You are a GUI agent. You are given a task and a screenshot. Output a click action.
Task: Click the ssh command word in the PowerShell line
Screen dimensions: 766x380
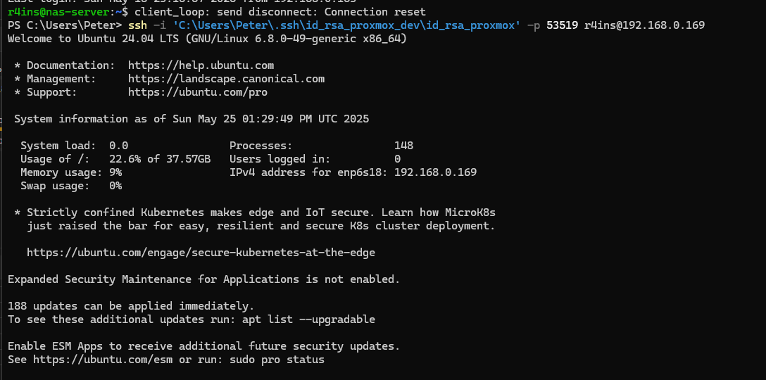[x=137, y=25]
